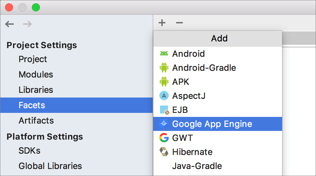Screen dimensions: 316x176
Task: Select Android-Gradle from the Add menu
Action: (204, 68)
